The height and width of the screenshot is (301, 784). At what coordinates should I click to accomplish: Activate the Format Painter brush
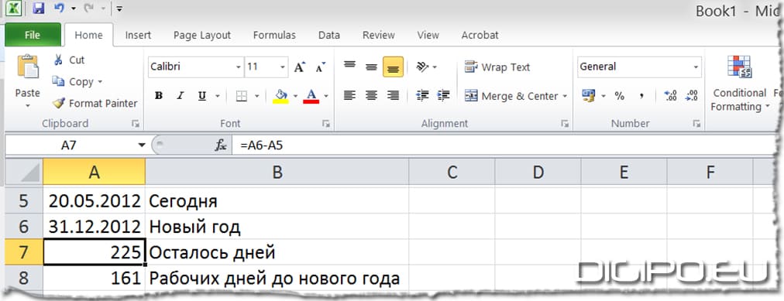tap(95, 104)
